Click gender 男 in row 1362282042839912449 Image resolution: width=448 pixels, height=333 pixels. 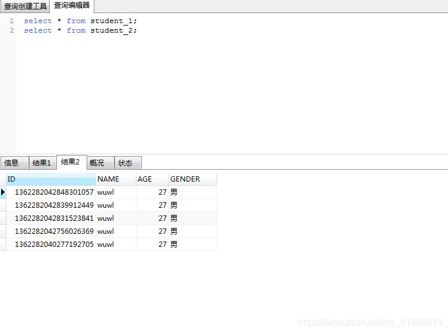click(x=193, y=205)
